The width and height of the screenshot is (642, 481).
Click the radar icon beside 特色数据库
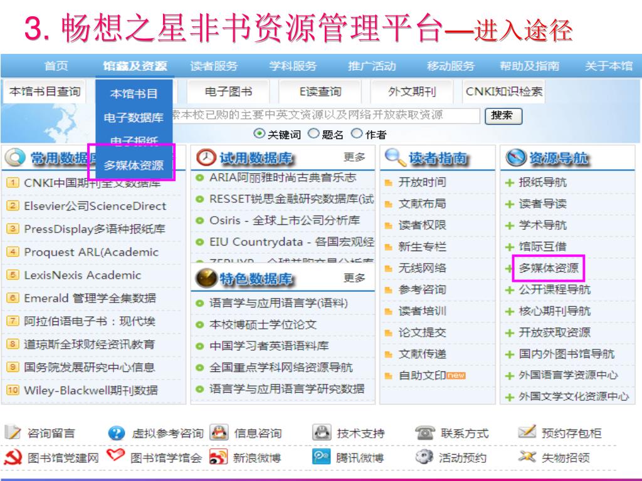point(206,278)
